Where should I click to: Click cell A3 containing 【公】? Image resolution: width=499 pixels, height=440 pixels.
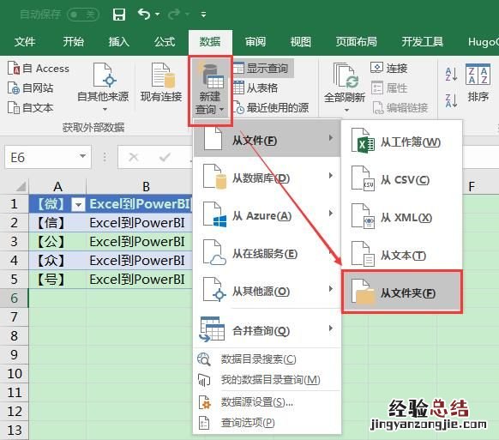[57, 242]
